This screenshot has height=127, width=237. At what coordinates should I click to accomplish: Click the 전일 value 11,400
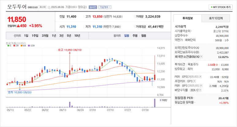click(x=71, y=17)
